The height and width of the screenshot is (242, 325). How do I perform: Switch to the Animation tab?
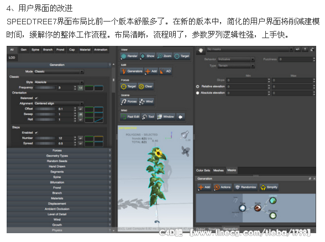[x=101, y=50]
